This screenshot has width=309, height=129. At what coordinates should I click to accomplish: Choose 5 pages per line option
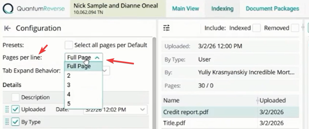pos(83,104)
